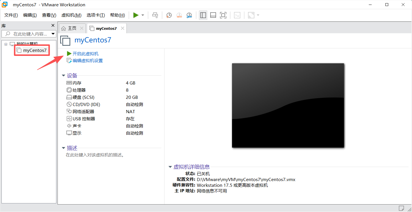Collapse the 我的计算机 tree node
412x212 pixels.
[x=6, y=44]
